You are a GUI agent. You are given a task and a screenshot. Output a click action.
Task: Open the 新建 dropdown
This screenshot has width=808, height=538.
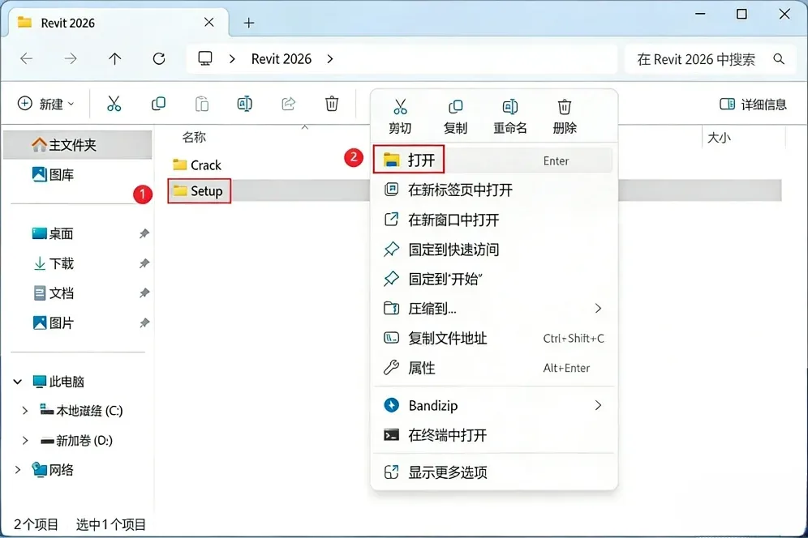46,104
